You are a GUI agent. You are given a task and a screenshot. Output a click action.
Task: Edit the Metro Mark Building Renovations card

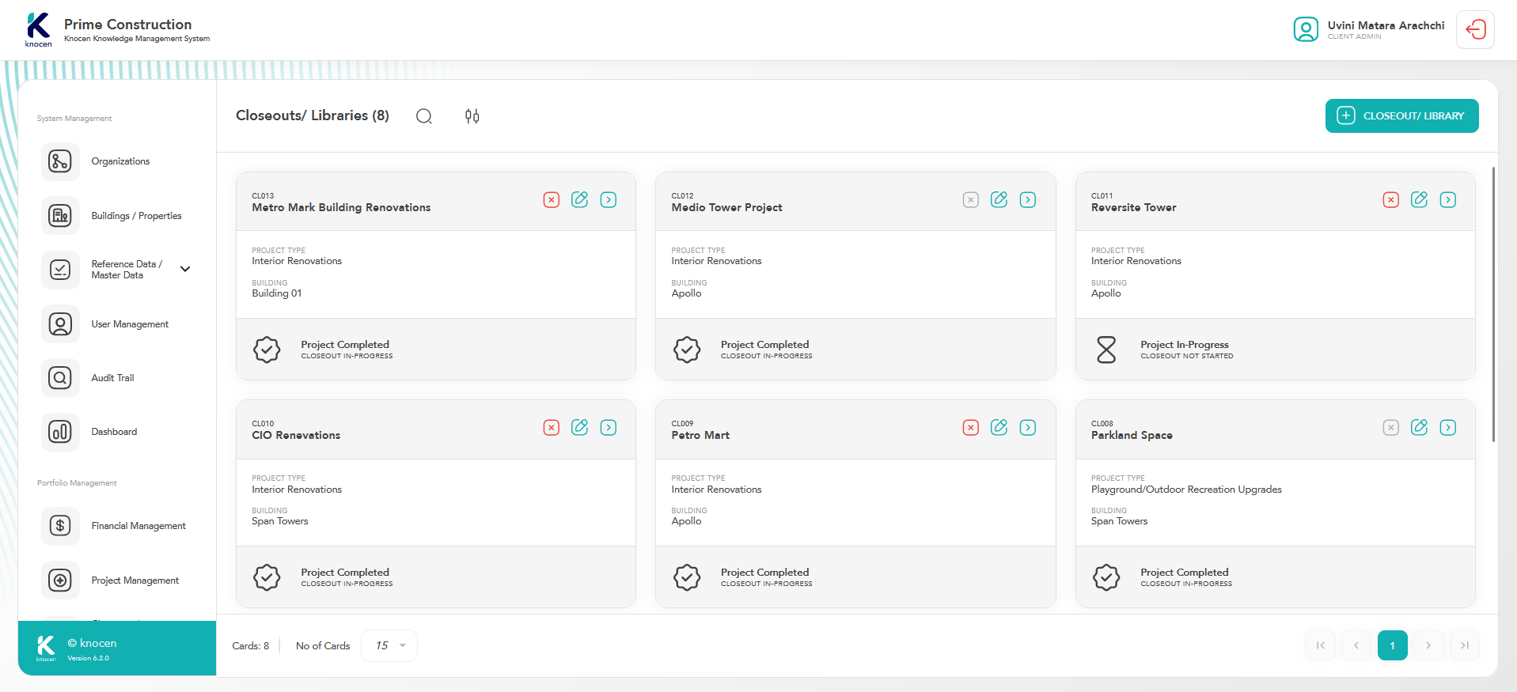580,199
